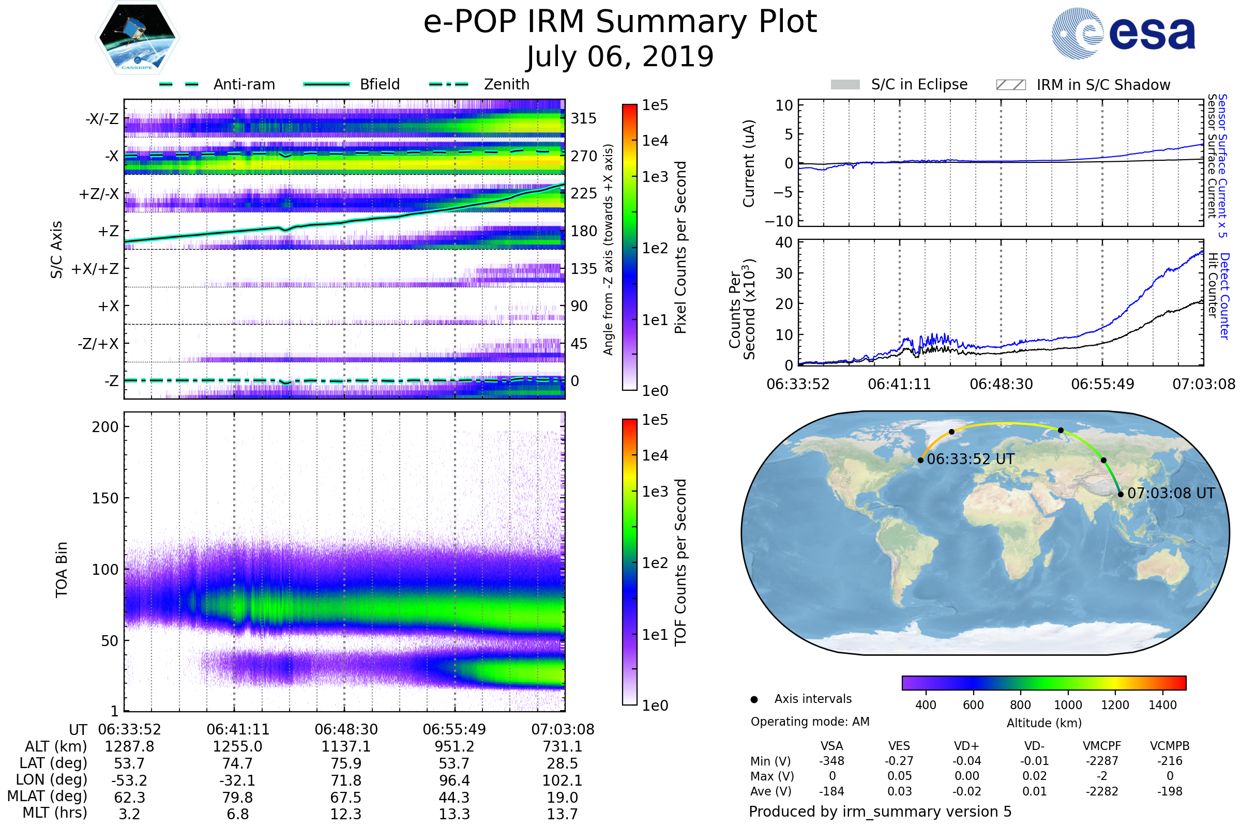Viewport: 1241px width, 827px height.
Task: Click the Anti-ram dashed line legend marker
Action: pos(179,84)
